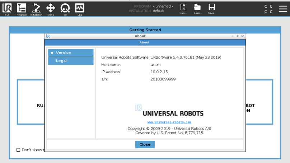Viewport: 290px width, 163px height.
Task: Open the hamburger menu in header
Action: point(283,9)
